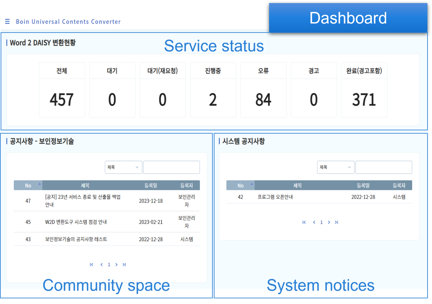Open notice 'W2D 변환도구 시스템 점검 안내'

[x=76, y=222]
